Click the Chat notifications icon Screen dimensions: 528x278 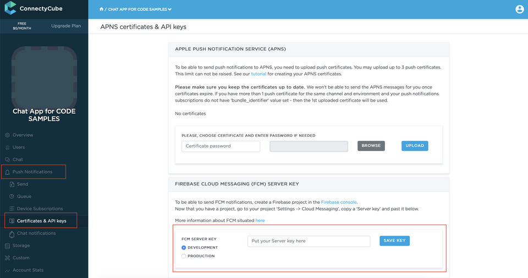click(12, 234)
